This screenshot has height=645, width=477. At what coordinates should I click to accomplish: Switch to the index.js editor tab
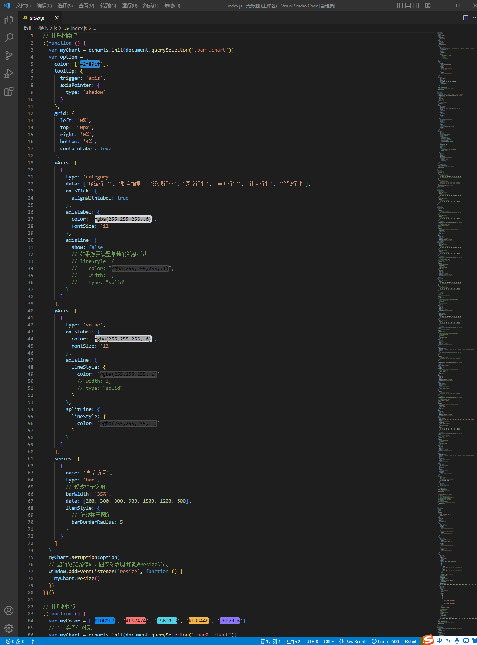[37, 18]
